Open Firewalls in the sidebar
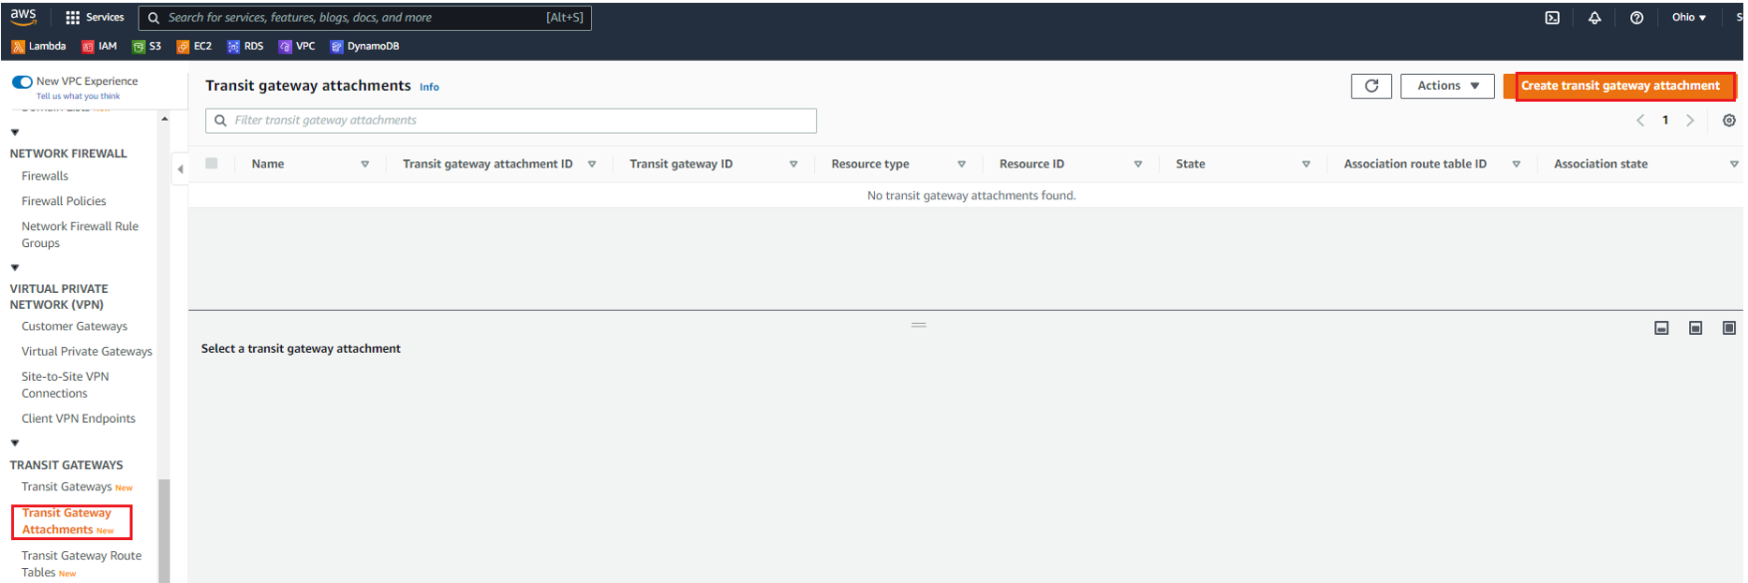Image resolution: width=1748 pixels, height=583 pixels. (x=45, y=176)
